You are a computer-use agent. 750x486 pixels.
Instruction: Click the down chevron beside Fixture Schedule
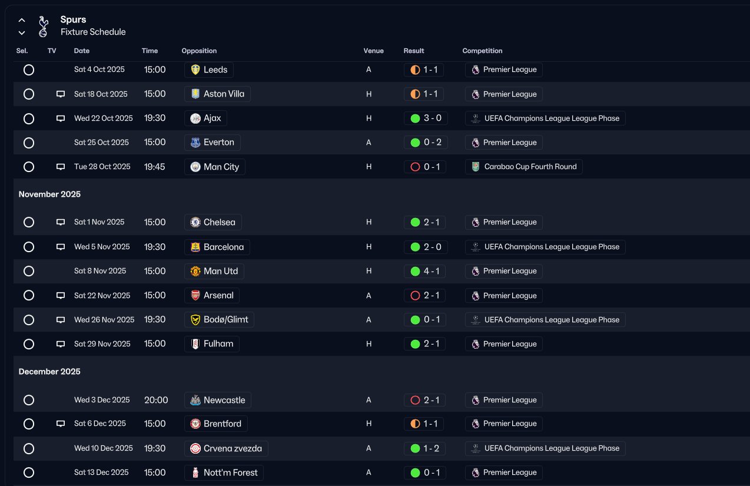[x=22, y=33]
